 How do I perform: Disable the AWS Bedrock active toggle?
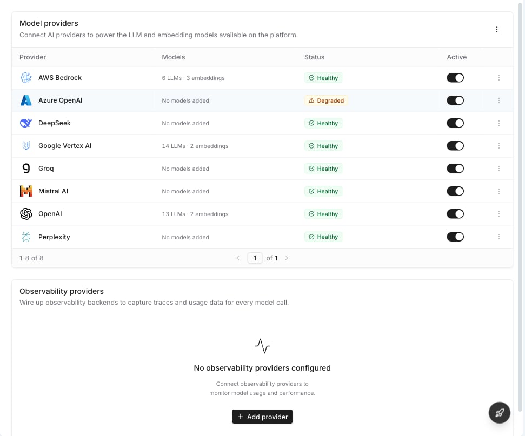[455, 78]
